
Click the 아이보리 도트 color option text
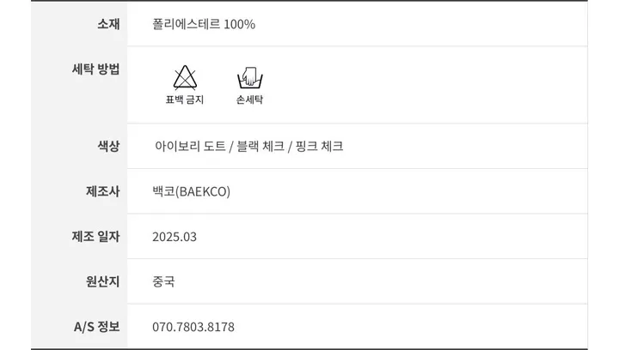[190, 147]
